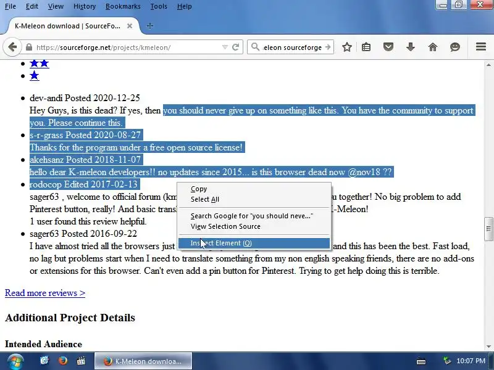
Task: Go back with the back arrow button
Action: click(12, 47)
